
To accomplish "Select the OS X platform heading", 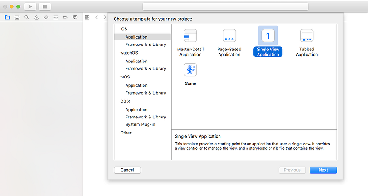I will coord(125,101).
